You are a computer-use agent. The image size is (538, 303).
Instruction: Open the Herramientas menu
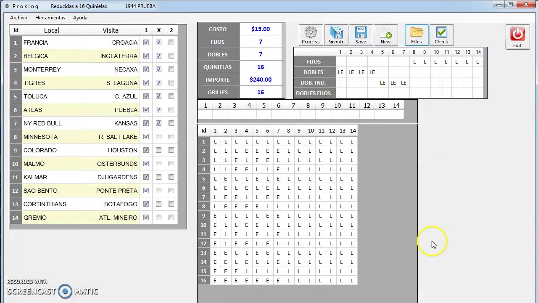click(50, 18)
